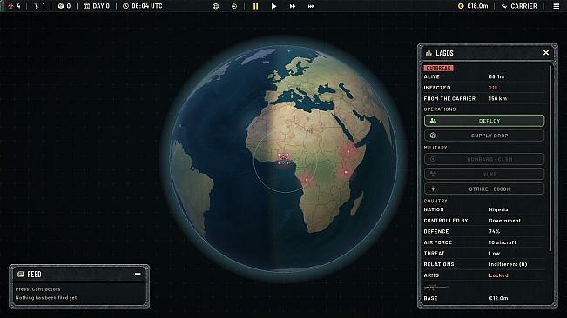
Task: Click the target center-view icon in top bar
Action: click(234, 6)
